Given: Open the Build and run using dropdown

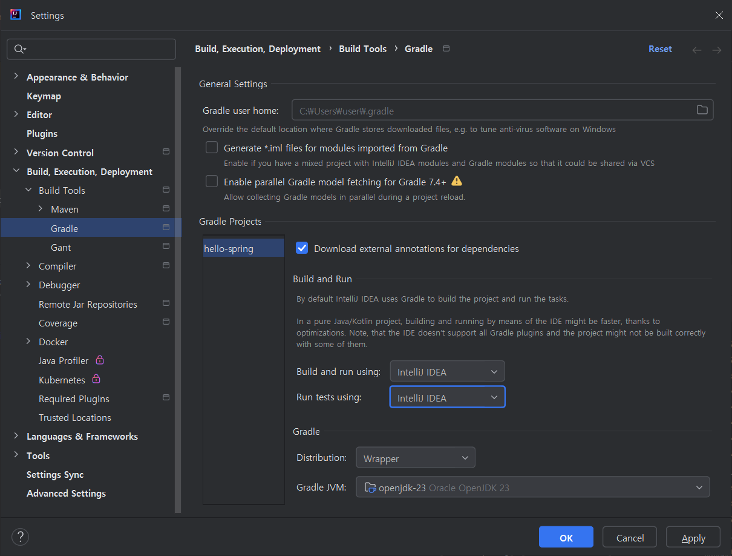Looking at the screenshot, I should point(447,371).
